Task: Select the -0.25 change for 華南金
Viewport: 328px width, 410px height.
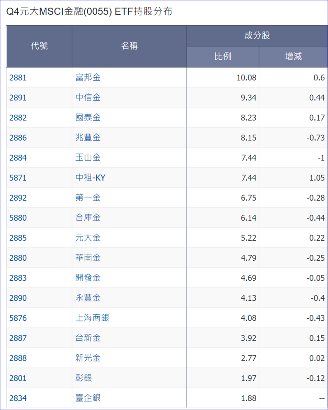Action: tap(316, 258)
